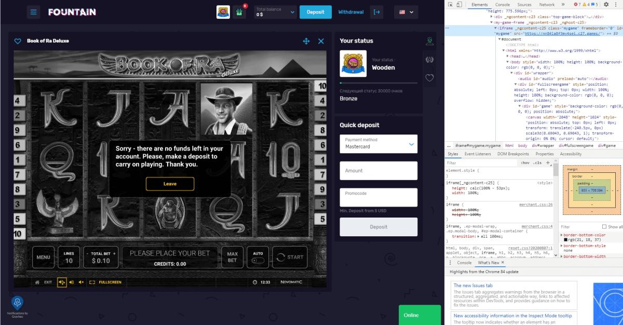Open the game MENU button

[43, 257]
